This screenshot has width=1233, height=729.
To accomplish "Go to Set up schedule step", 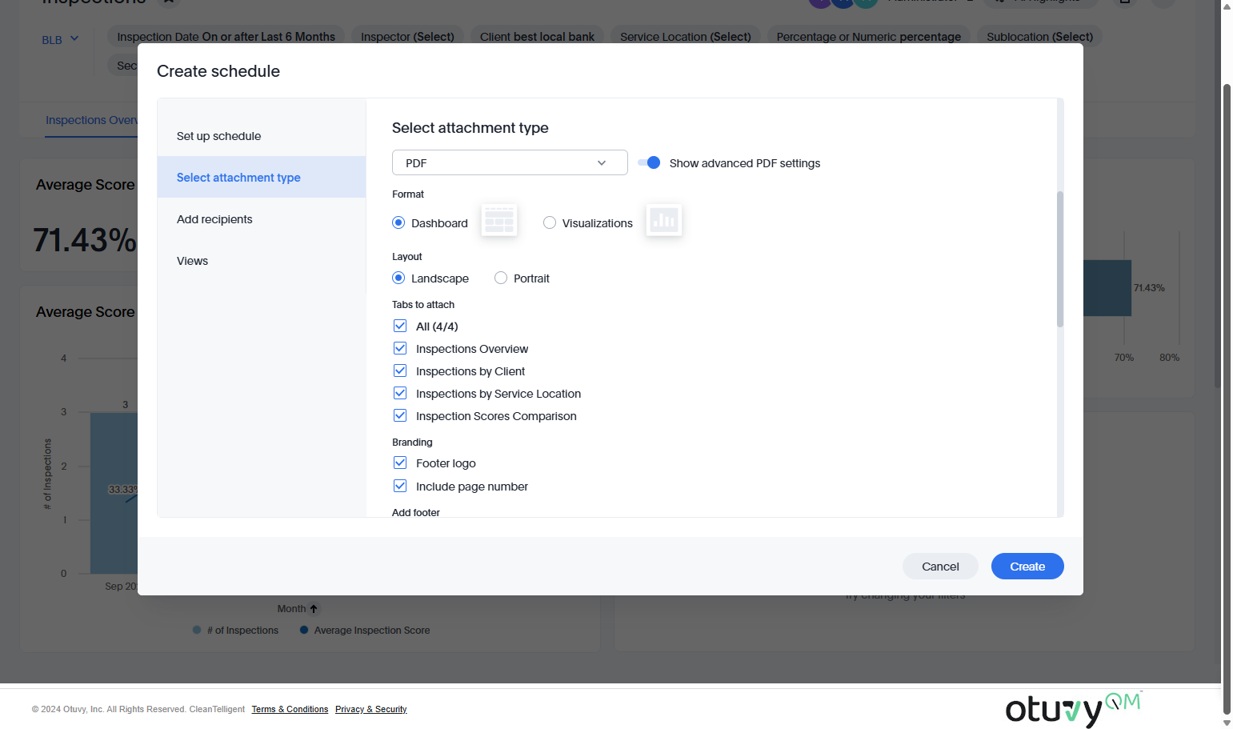I will 262,135.
